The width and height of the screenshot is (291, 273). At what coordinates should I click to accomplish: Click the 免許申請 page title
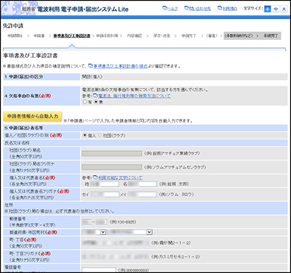coord(13,26)
